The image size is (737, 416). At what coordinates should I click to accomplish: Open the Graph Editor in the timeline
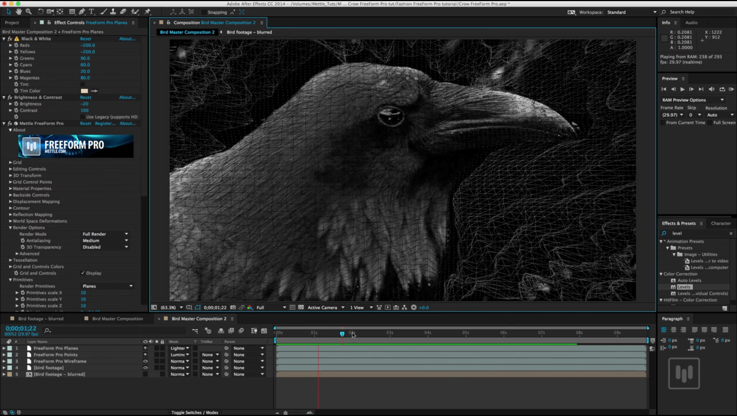[264, 331]
